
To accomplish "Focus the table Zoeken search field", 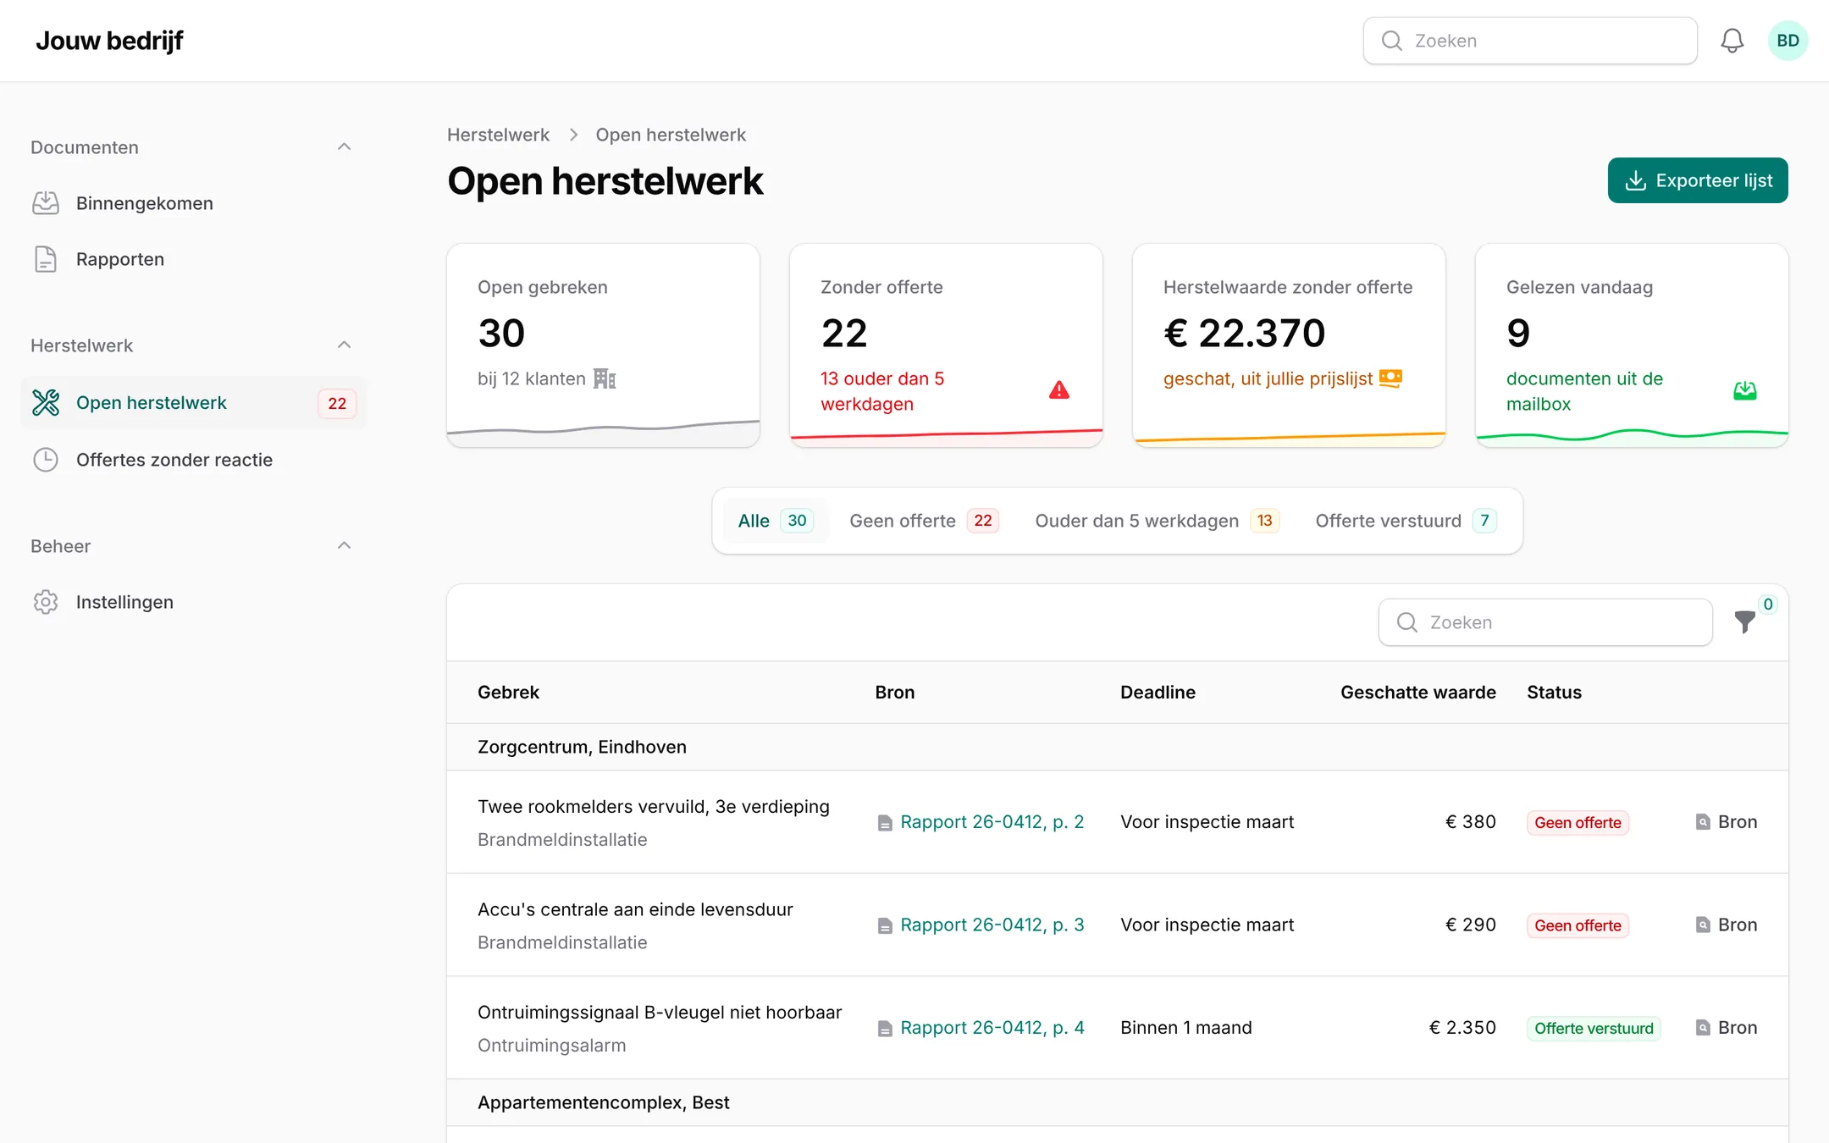I will pyautogui.click(x=1545, y=622).
